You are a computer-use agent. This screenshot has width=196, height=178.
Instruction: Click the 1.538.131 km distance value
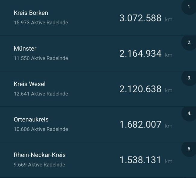click(141, 160)
